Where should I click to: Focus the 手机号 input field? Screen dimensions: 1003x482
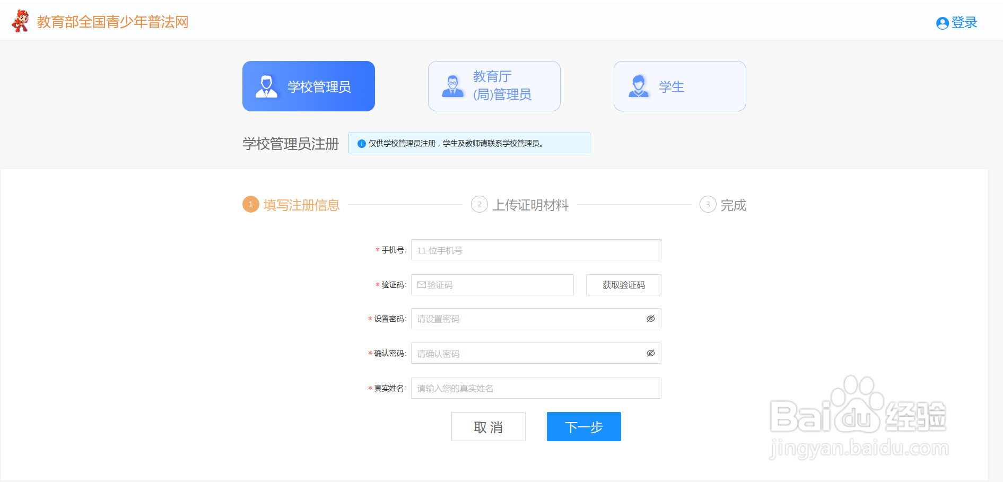point(536,250)
